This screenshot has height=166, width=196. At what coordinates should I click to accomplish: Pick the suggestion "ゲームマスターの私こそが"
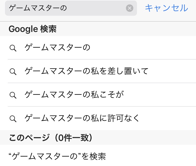tap(74, 95)
